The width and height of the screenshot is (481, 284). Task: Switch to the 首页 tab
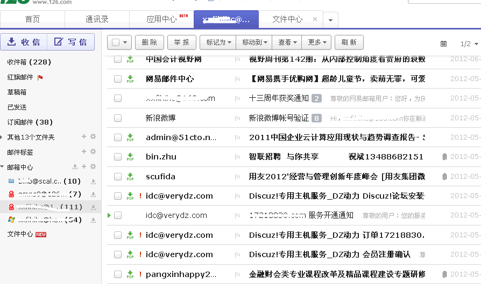32,19
